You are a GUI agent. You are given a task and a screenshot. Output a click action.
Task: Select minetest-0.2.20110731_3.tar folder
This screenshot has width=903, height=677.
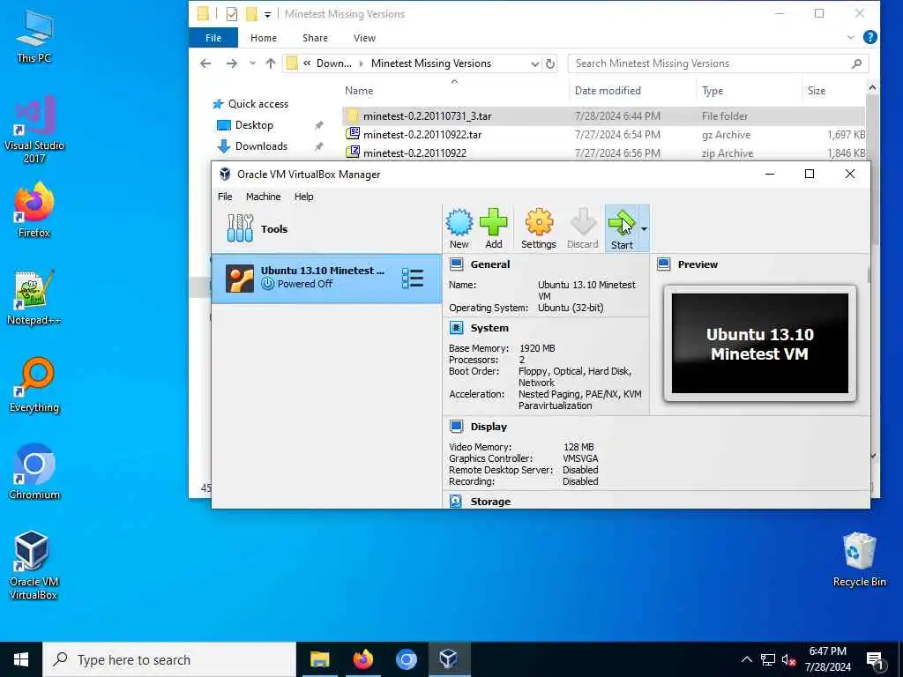click(x=603, y=115)
